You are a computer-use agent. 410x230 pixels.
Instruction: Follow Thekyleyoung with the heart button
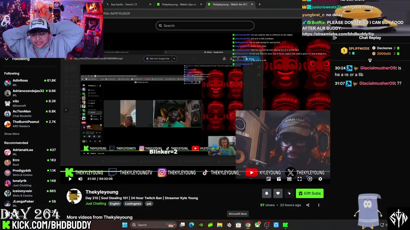[x=278, y=193]
